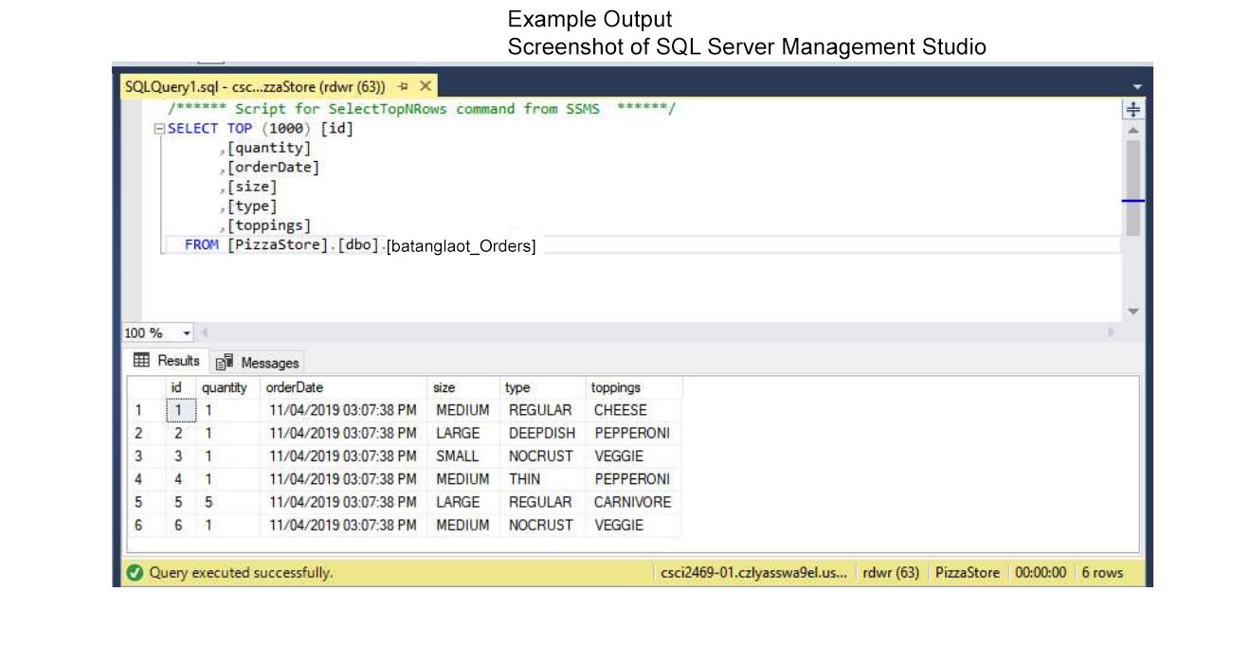Viewport: 1251px width, 645px height.
Task: Click the orderDate column header
Action: coord(343,387)
